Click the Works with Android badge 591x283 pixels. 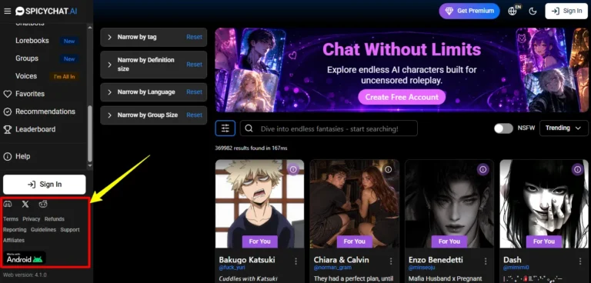click(x=25, y=258)
